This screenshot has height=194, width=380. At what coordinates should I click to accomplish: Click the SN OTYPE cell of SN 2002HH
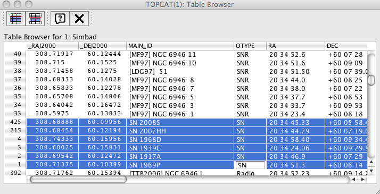click(250, 131)
